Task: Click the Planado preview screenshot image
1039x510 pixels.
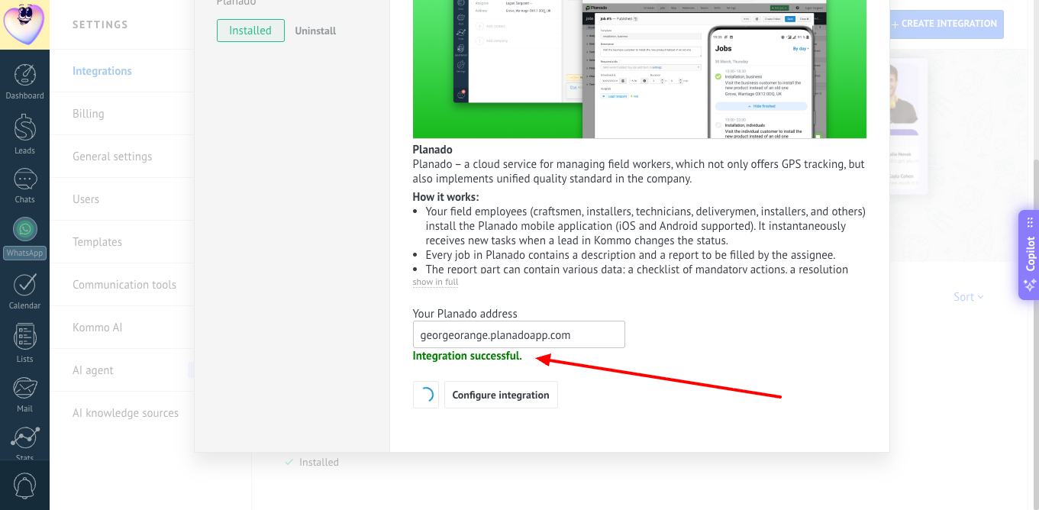Action: [x=640, y=69]
